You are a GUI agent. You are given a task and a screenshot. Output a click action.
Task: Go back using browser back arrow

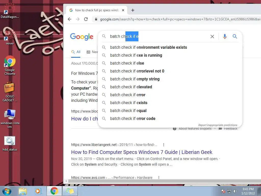pyautogui.click(x=70, y=19)
